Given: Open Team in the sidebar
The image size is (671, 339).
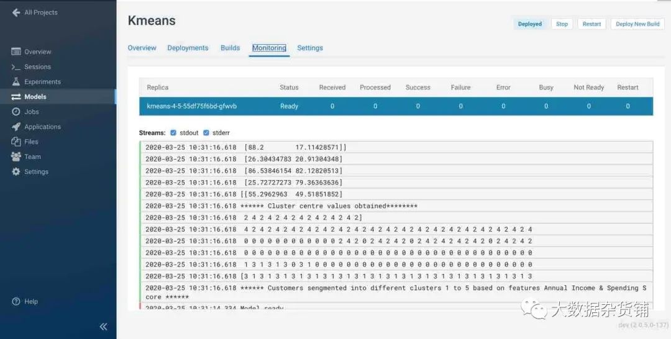Looking at the screenshot, I should (32, 156).
